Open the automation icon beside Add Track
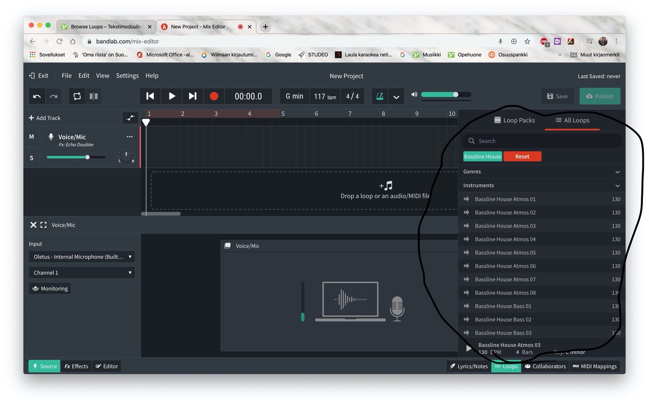 tap(130, 118)
